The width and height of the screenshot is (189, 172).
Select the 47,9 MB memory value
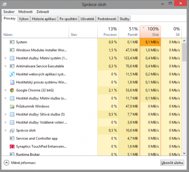[132, 106]
